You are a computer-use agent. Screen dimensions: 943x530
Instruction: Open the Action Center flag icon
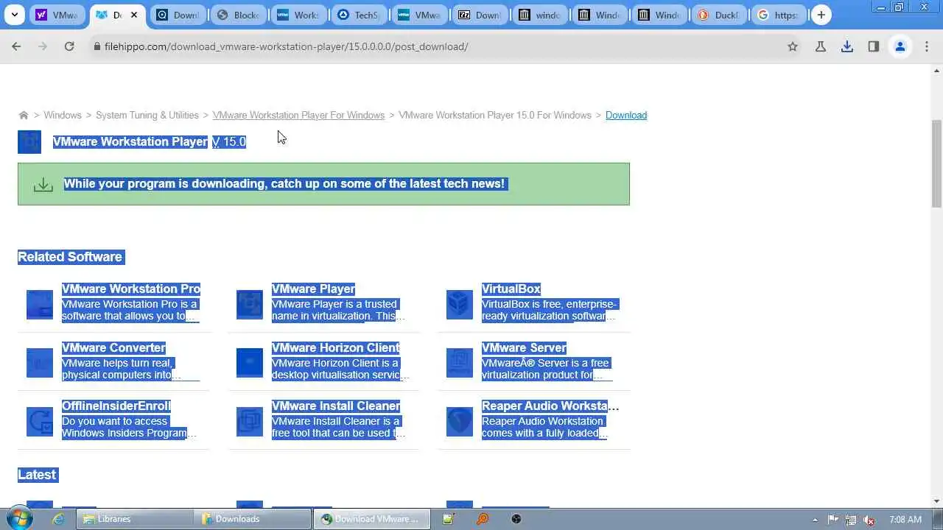tap(834, 519)
